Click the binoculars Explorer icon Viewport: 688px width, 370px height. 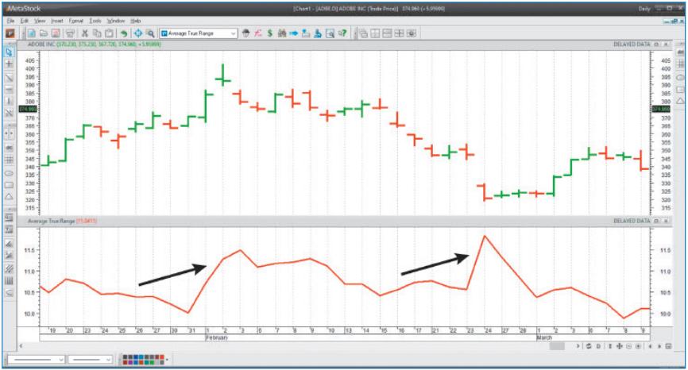pyautogui.click(x=281, y=33)
